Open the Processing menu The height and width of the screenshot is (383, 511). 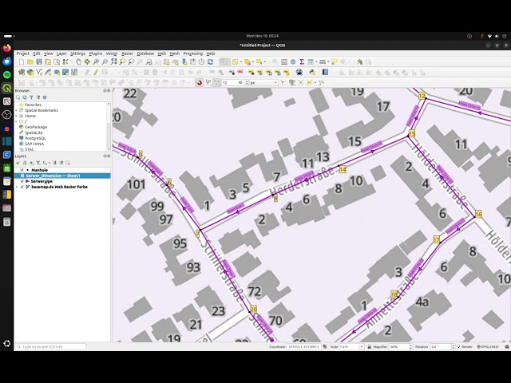pyautogui.click(x=193, y=53)
